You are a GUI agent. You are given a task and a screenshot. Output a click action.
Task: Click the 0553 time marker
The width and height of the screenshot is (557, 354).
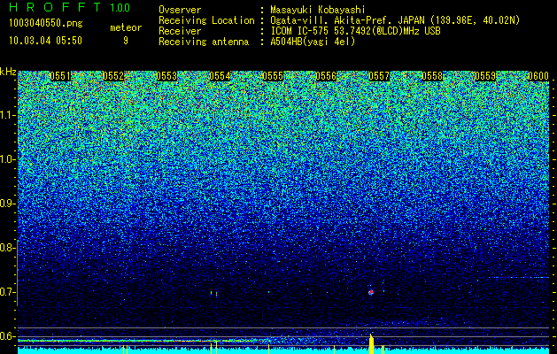pyautogui.click(x=166, y=76)
